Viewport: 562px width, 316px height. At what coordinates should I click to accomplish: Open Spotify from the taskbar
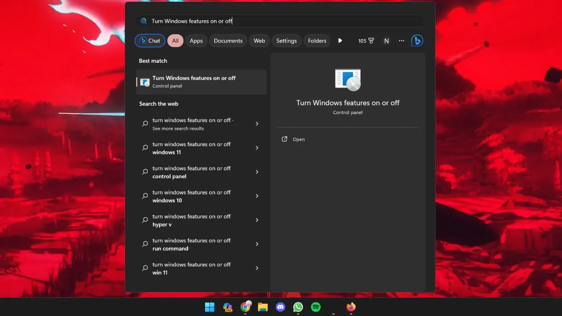click(x=316, y=307)
